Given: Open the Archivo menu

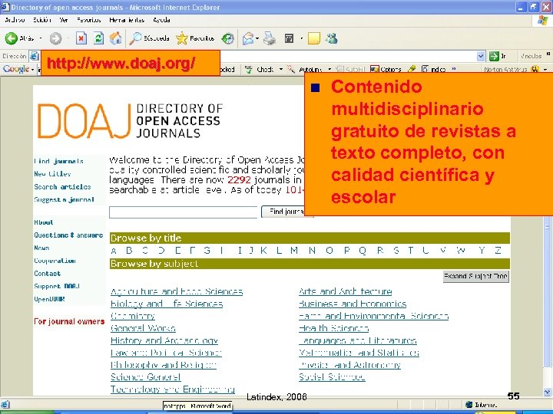Looking at the screenshot, I should pos(15,20).
